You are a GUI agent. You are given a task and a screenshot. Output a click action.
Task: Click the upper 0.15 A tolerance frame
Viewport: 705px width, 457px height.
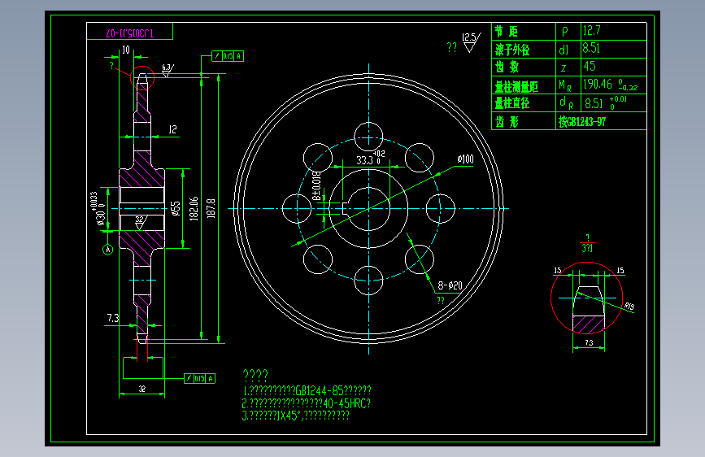coord(228,56)
